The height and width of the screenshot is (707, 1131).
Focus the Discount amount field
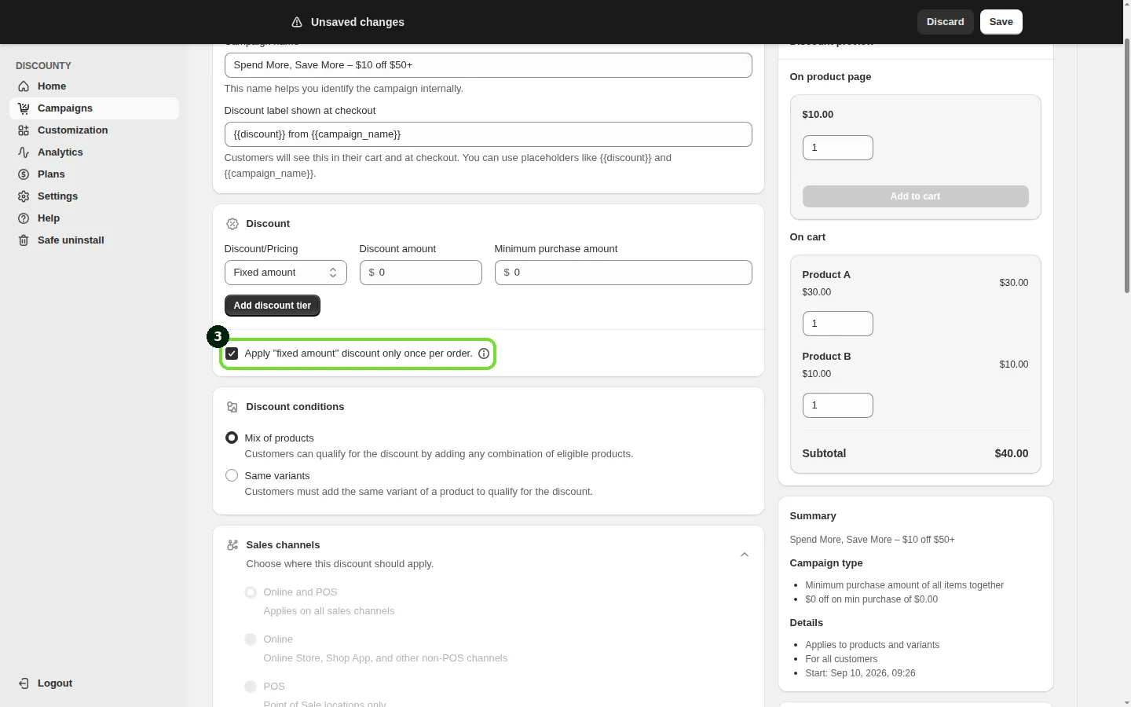(x=421, y=273)
